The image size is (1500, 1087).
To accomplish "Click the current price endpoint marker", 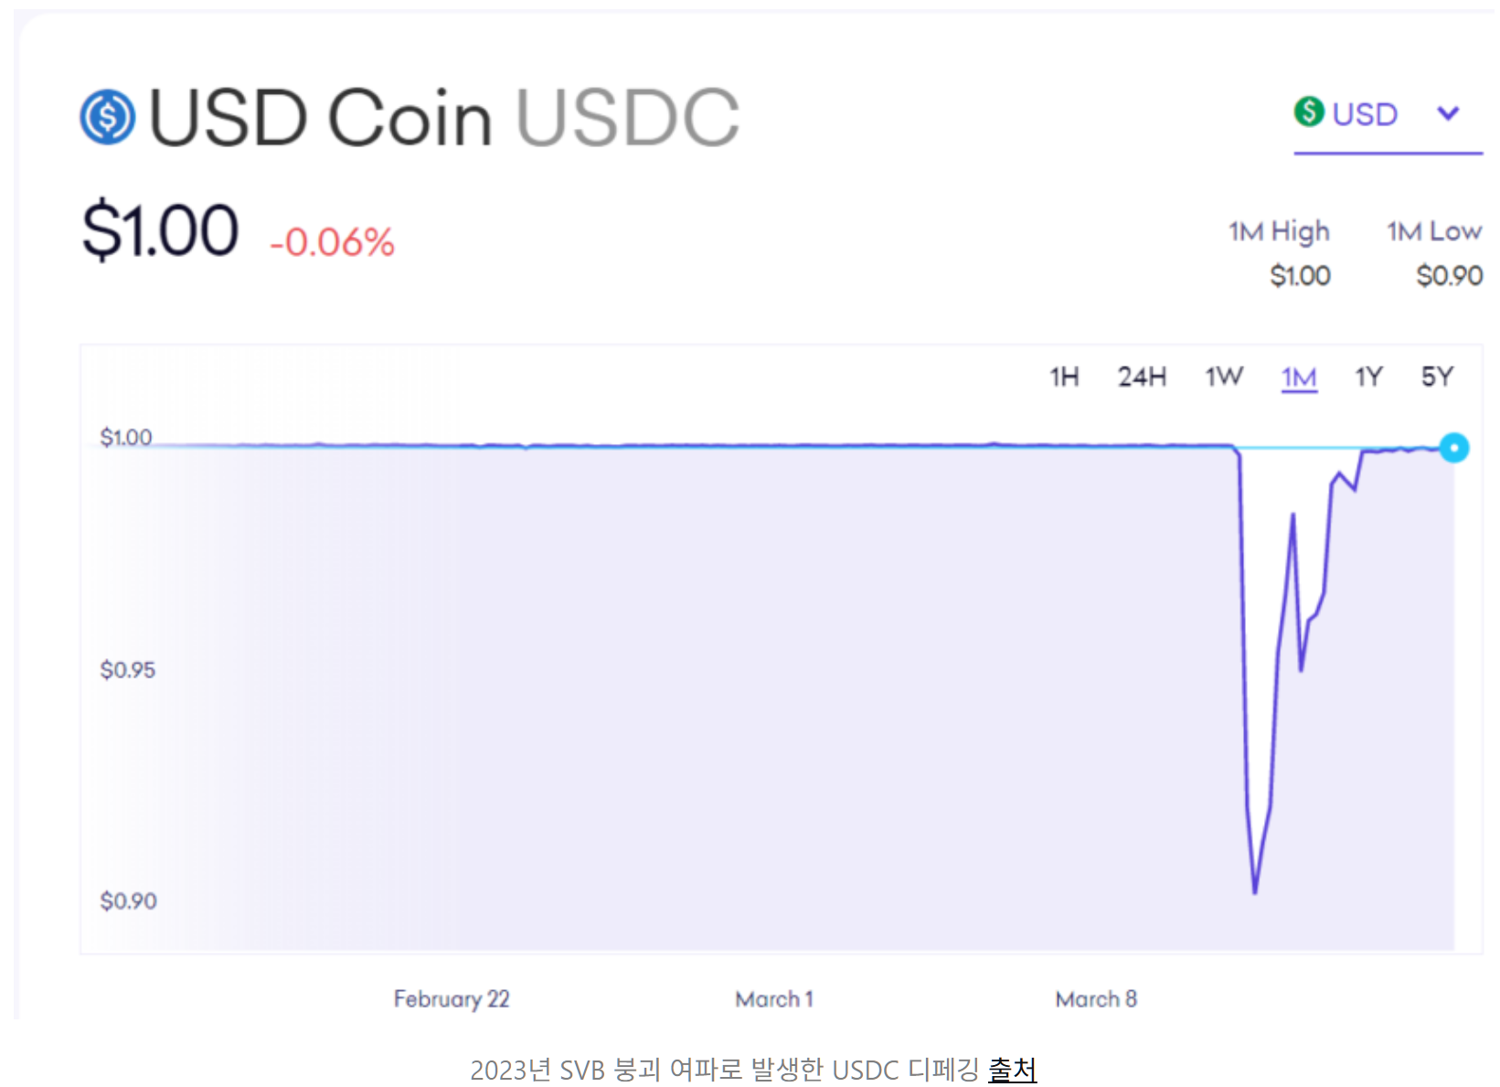I will coord(1453,448).
